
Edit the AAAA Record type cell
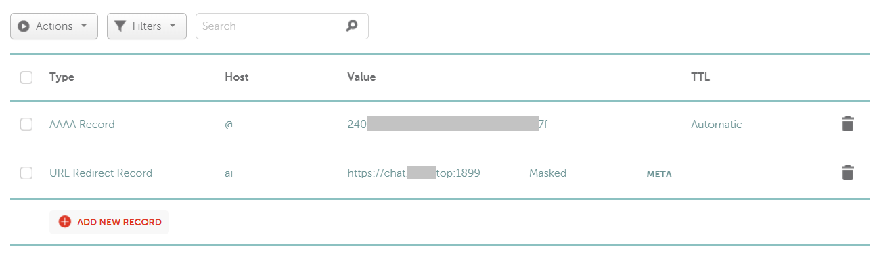[82, 124]
